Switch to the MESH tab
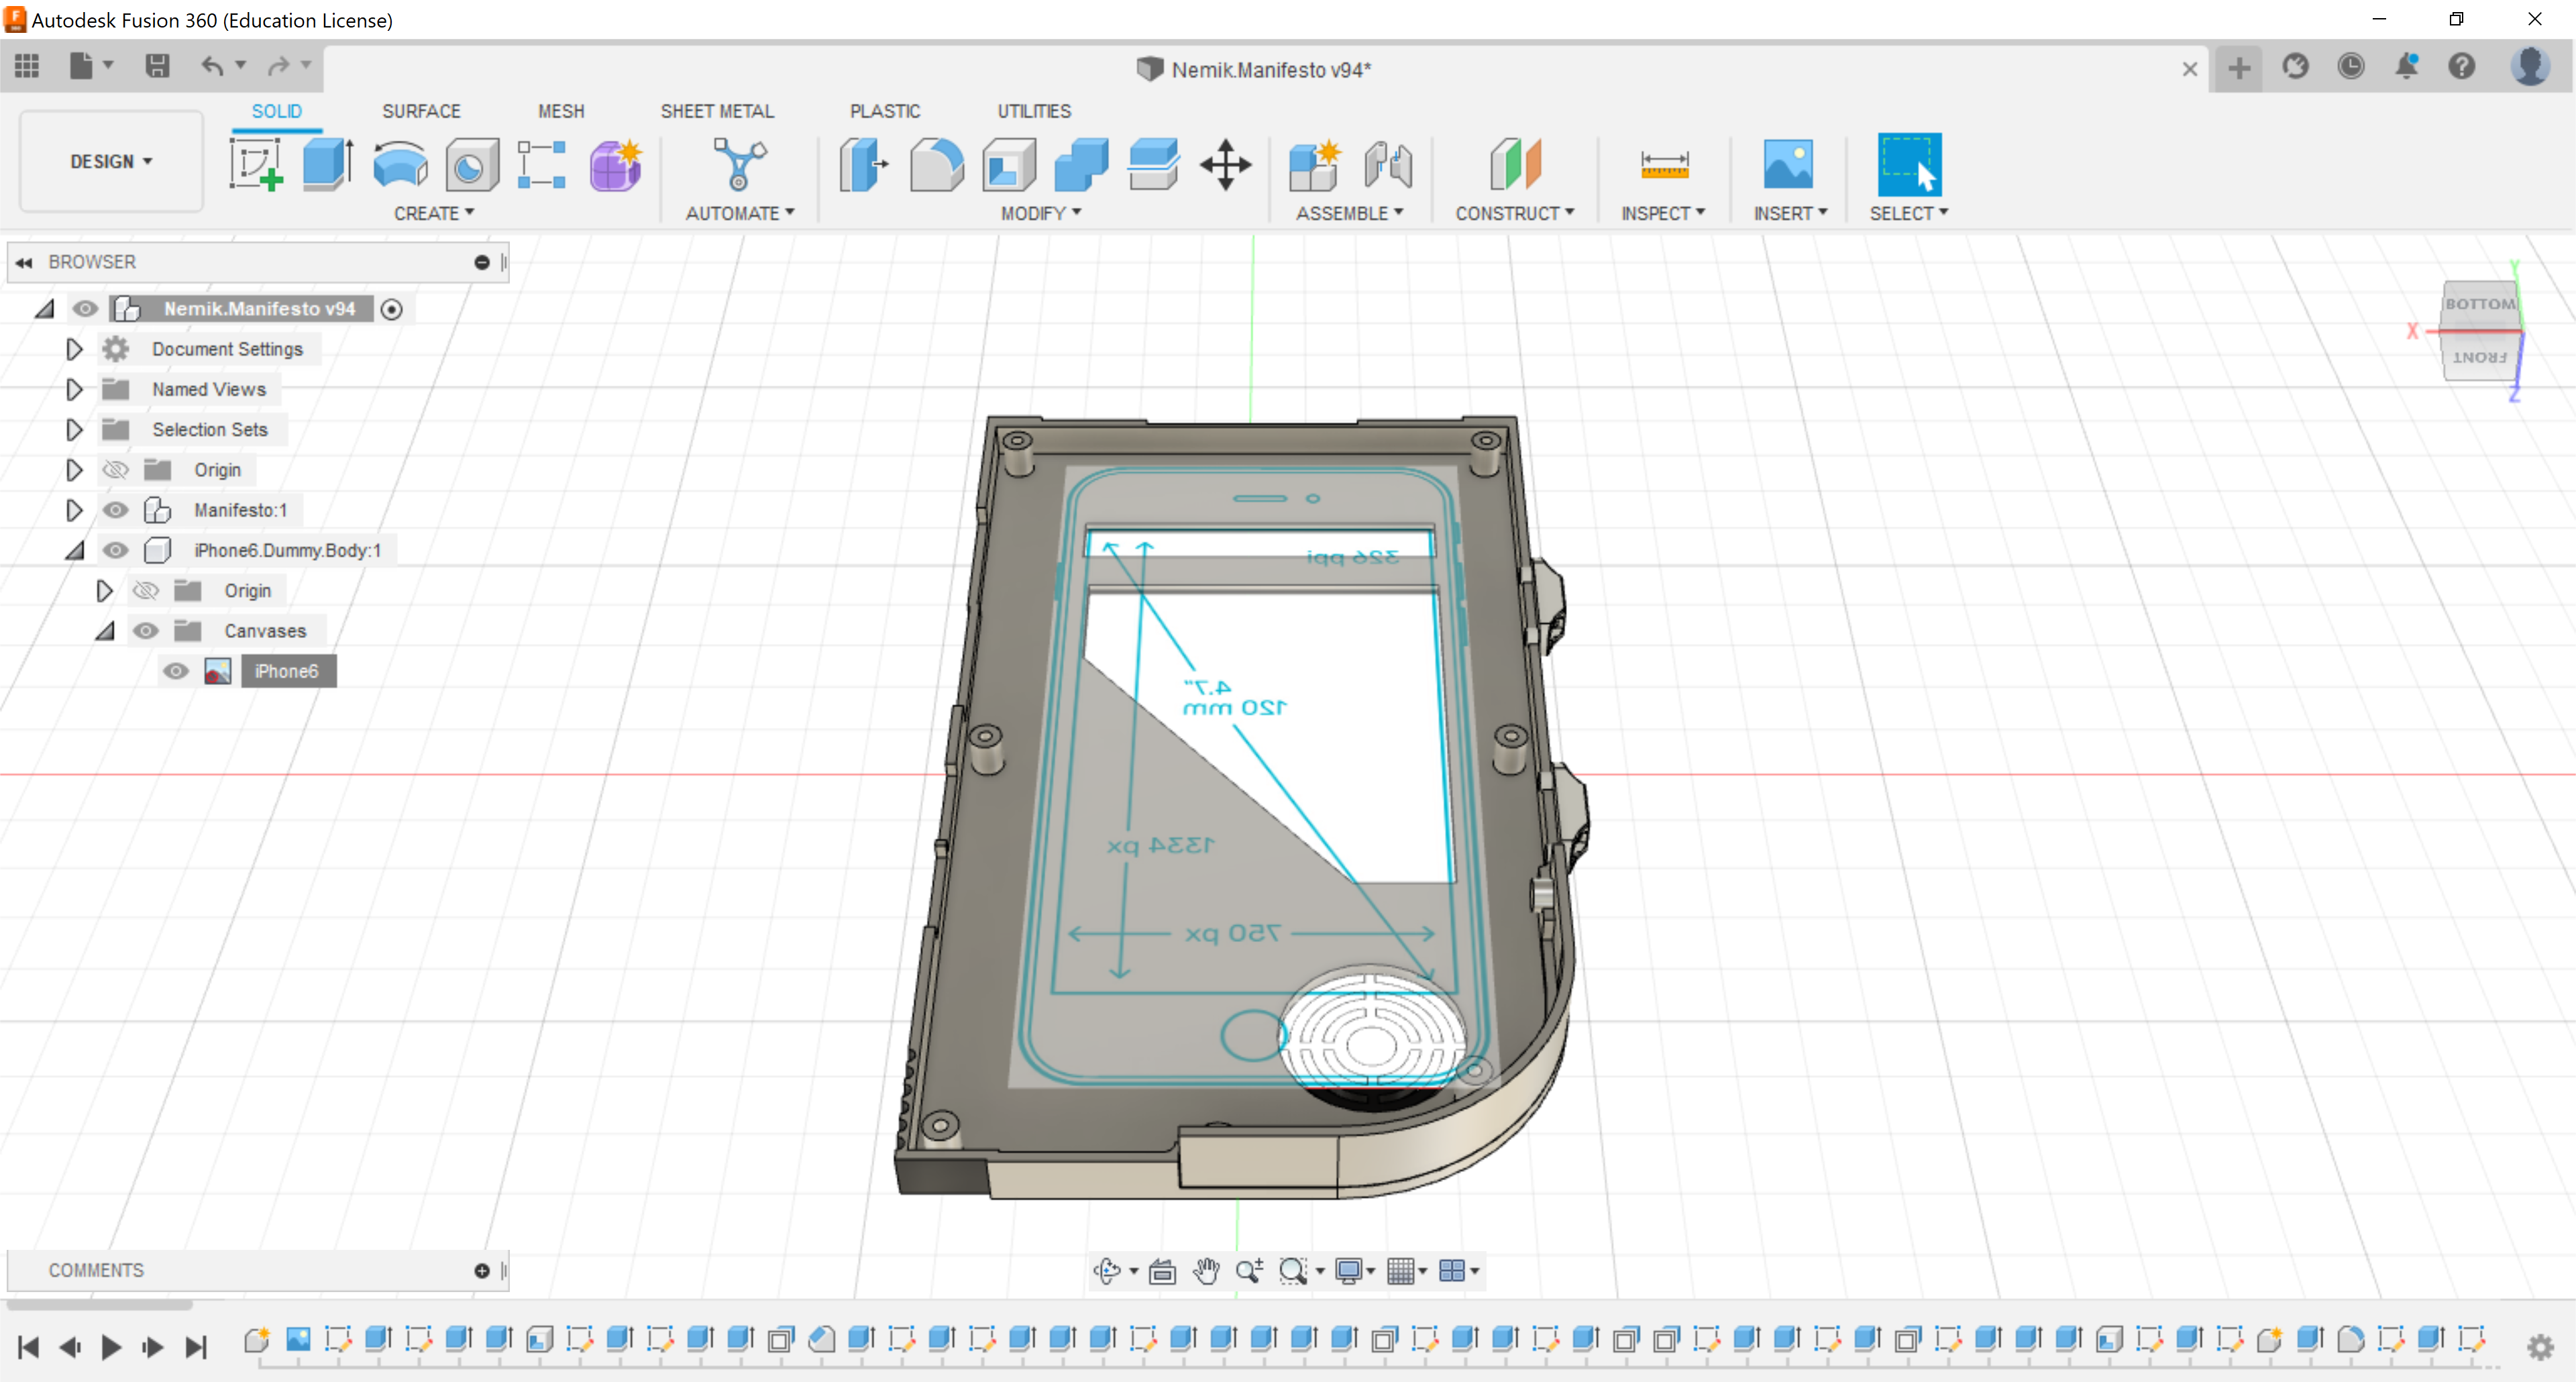 (561, 111)
